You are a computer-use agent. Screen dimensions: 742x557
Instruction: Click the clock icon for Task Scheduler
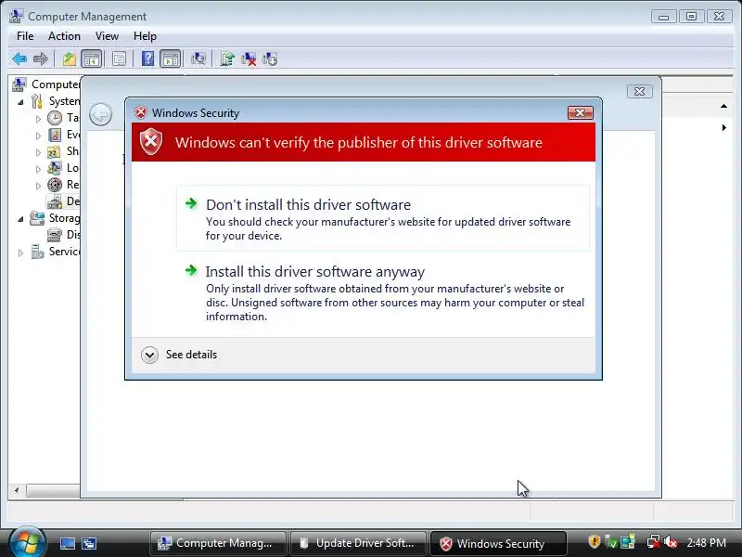55,118
